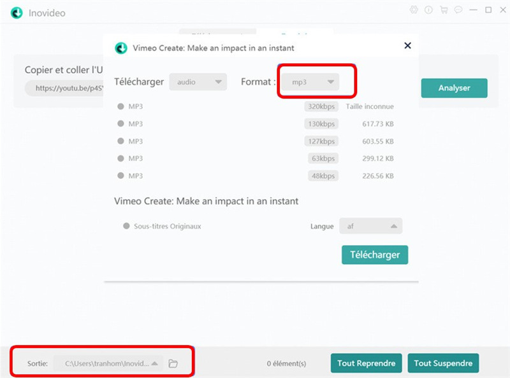Click the Langue label

click(322, 227)
